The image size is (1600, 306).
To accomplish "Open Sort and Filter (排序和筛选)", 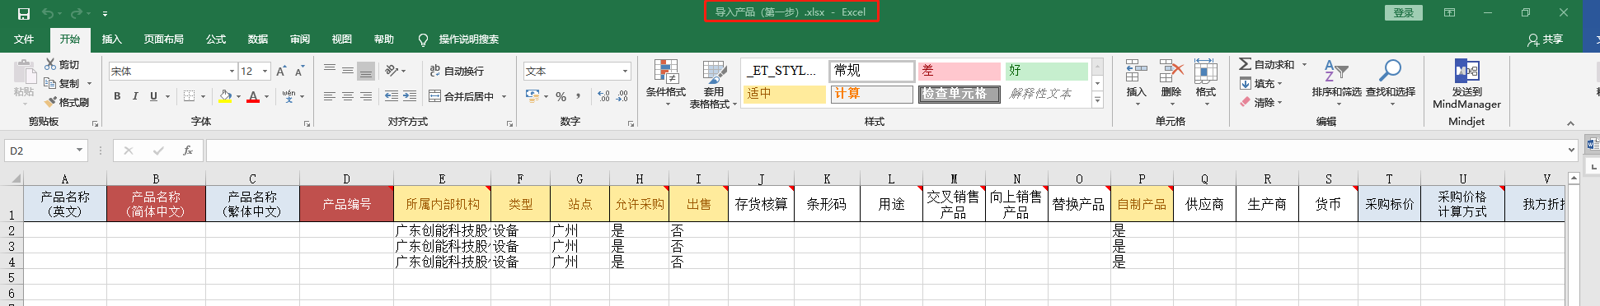I will [x=1336, y=81].
